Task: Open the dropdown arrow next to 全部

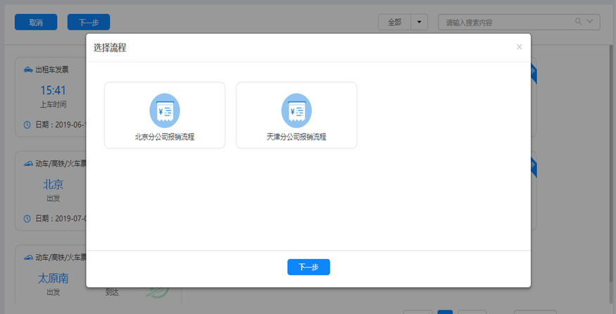Action: point(420,22)
